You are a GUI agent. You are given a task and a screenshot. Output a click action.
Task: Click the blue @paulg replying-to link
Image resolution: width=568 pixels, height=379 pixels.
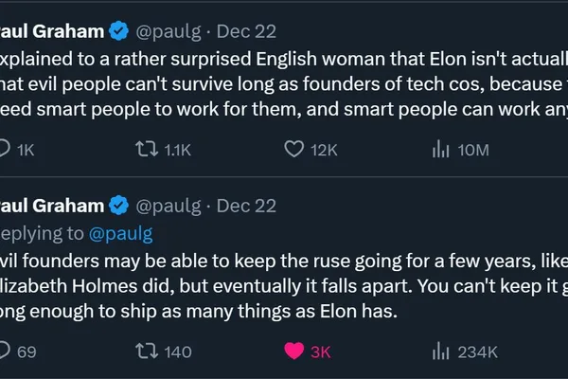point(121,234)
